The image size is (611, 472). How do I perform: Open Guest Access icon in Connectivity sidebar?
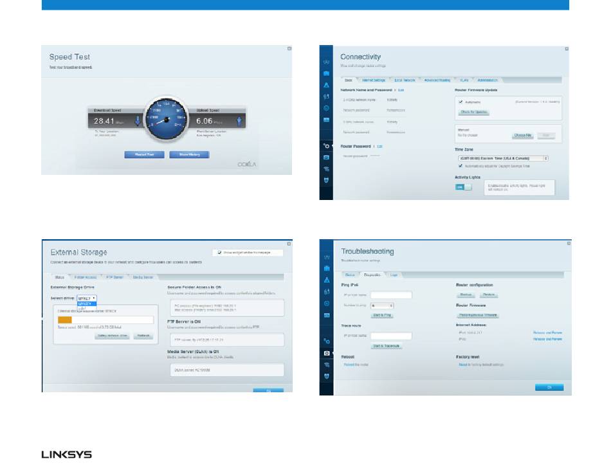pyautogui.click(x=326, y=73)
